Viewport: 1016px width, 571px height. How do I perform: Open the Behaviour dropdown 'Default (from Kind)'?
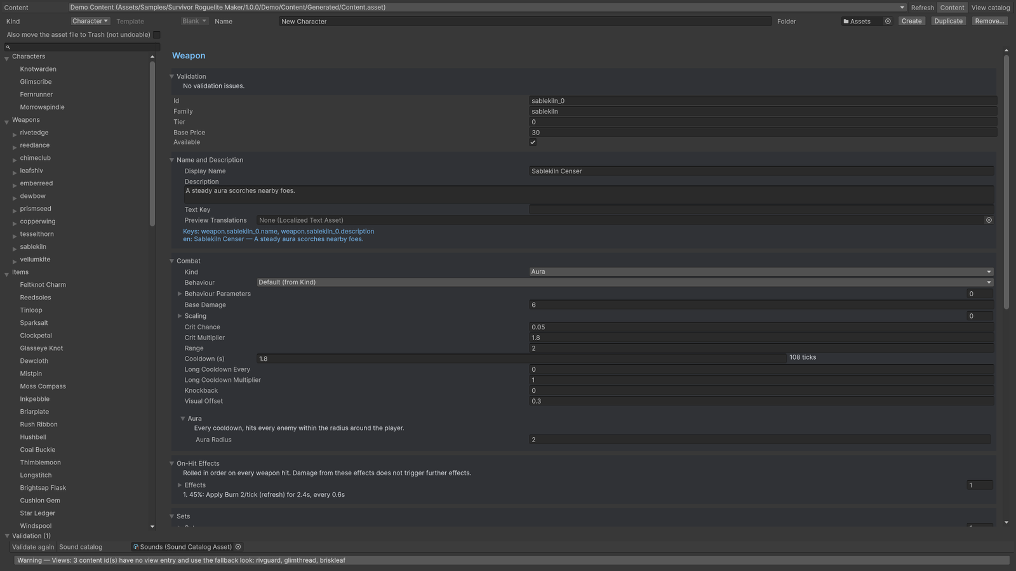tap(625, 282)
